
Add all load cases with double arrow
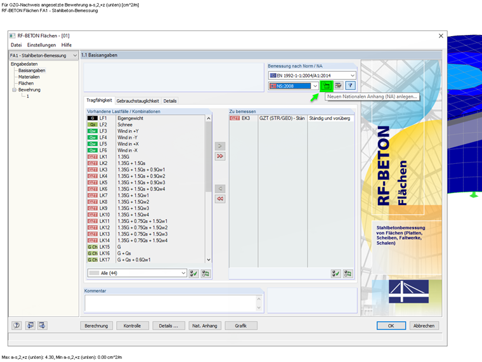pos(220,156)
